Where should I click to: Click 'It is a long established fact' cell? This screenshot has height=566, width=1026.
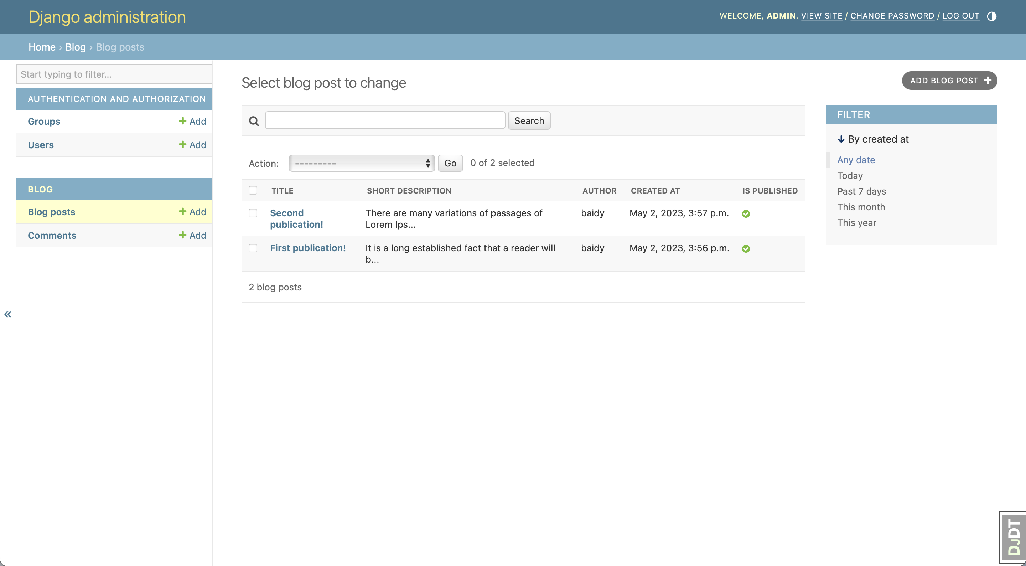point(460,253)
